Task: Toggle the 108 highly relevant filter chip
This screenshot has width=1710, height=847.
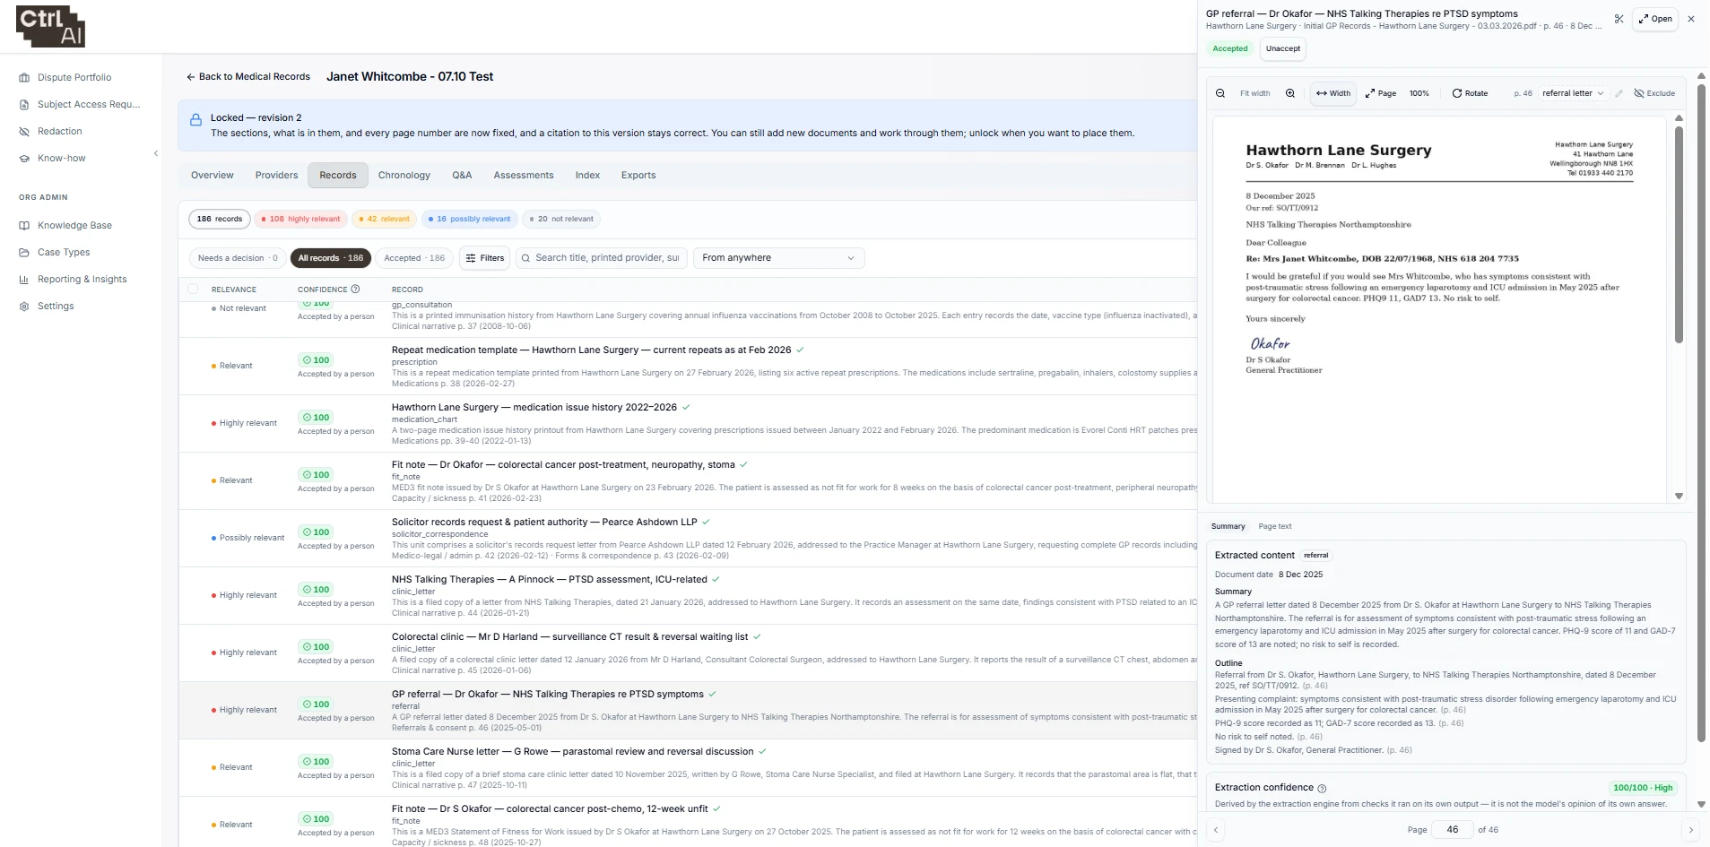Action: [300, 219]
